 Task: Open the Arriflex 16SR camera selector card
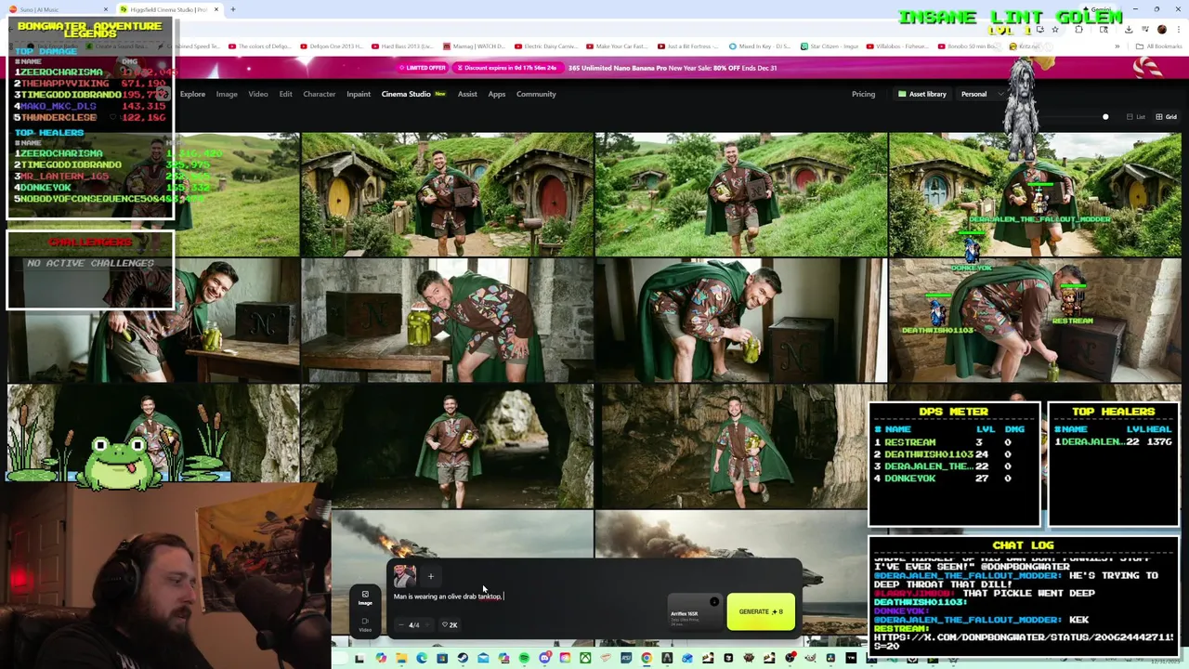[695, 611]
